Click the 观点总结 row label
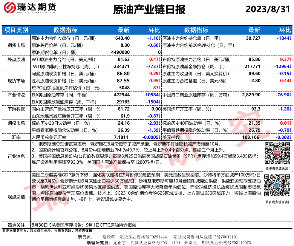This screenshot has width=294, height=246. coord(16,197)
